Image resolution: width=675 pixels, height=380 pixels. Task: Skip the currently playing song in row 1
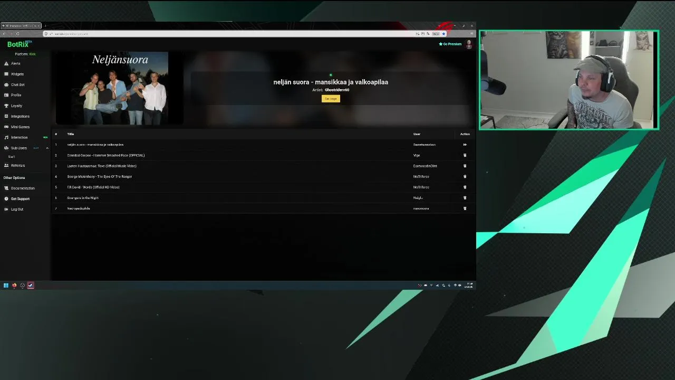tap(465, 145)
